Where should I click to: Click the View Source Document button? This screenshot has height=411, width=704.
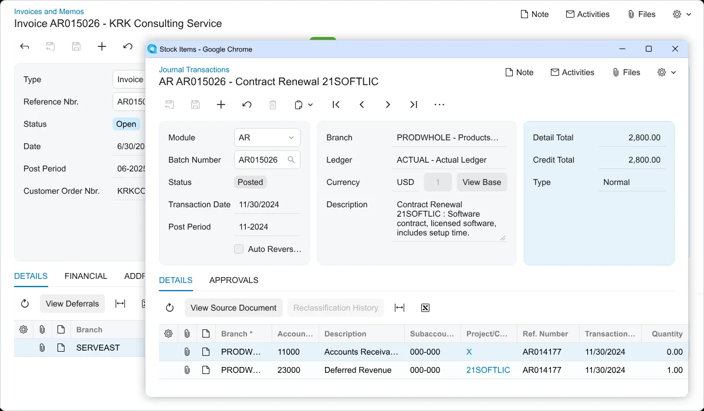[233, 308]
